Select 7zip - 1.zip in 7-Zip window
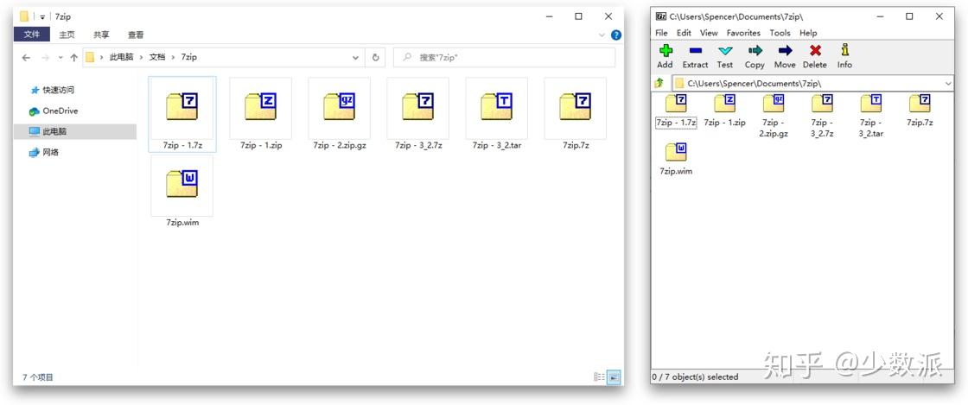The image size is (968, 405). (x=725, y=111)
